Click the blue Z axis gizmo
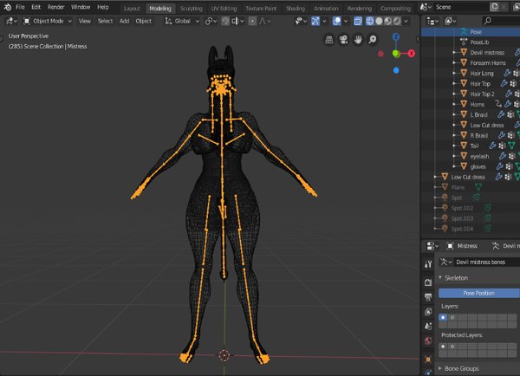The image size is (520, 376). (396, 36)
